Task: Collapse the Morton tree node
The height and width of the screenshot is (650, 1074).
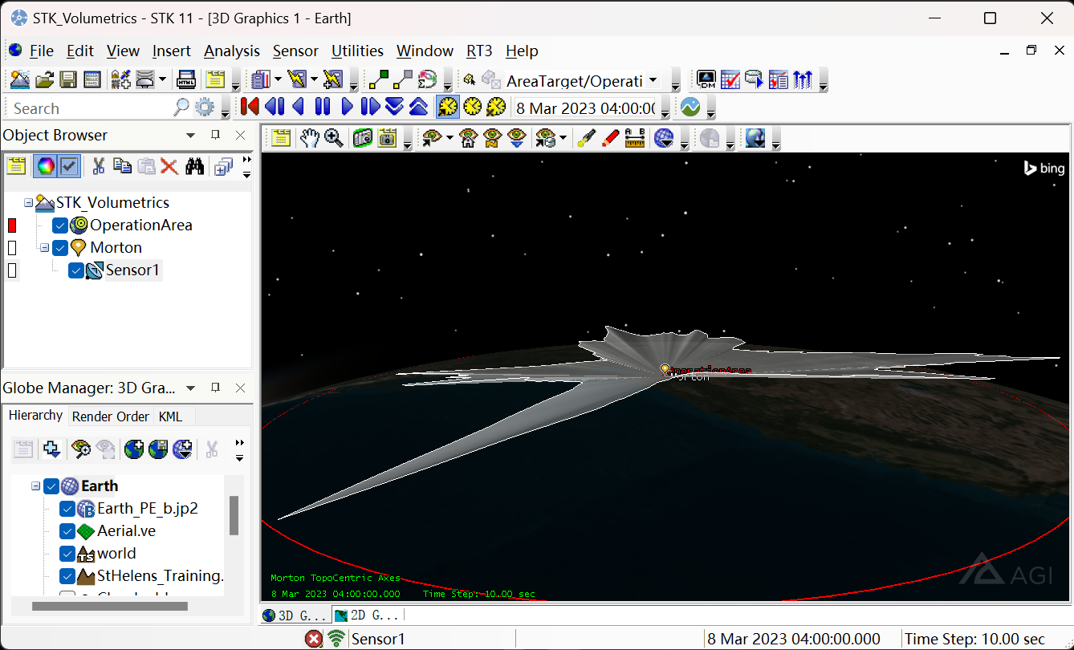Action: tap(46, 247)
